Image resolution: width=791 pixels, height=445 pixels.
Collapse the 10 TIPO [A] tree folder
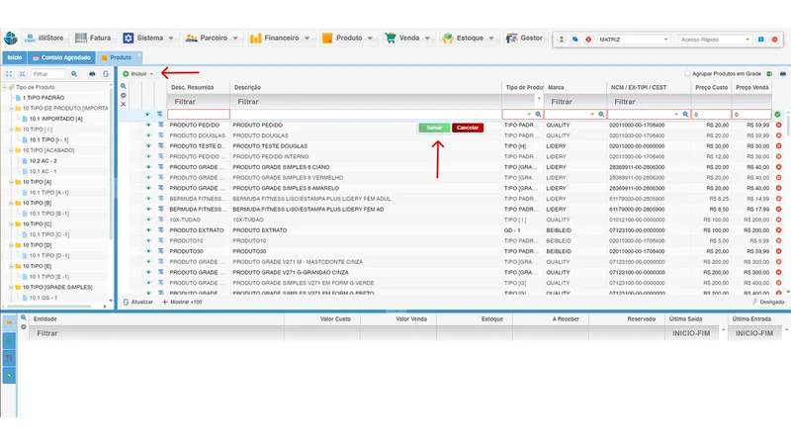11,182
